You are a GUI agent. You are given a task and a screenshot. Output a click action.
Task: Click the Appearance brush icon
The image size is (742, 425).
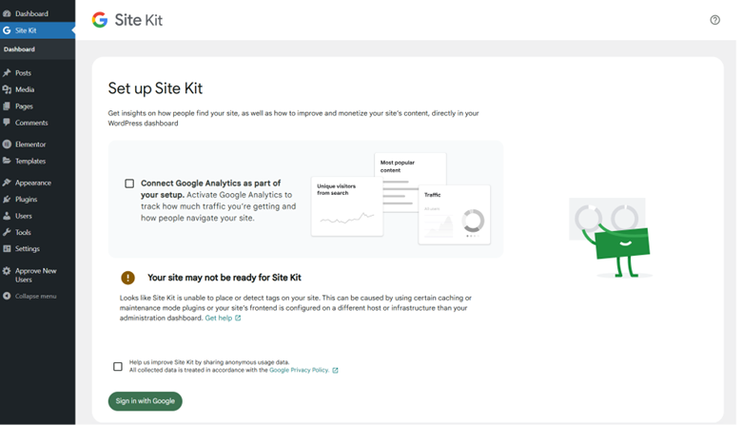pos(7,183)
